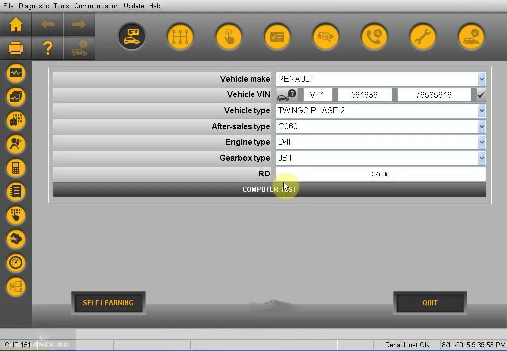
Task: Click the Gearbox type label
Action: 245,158
